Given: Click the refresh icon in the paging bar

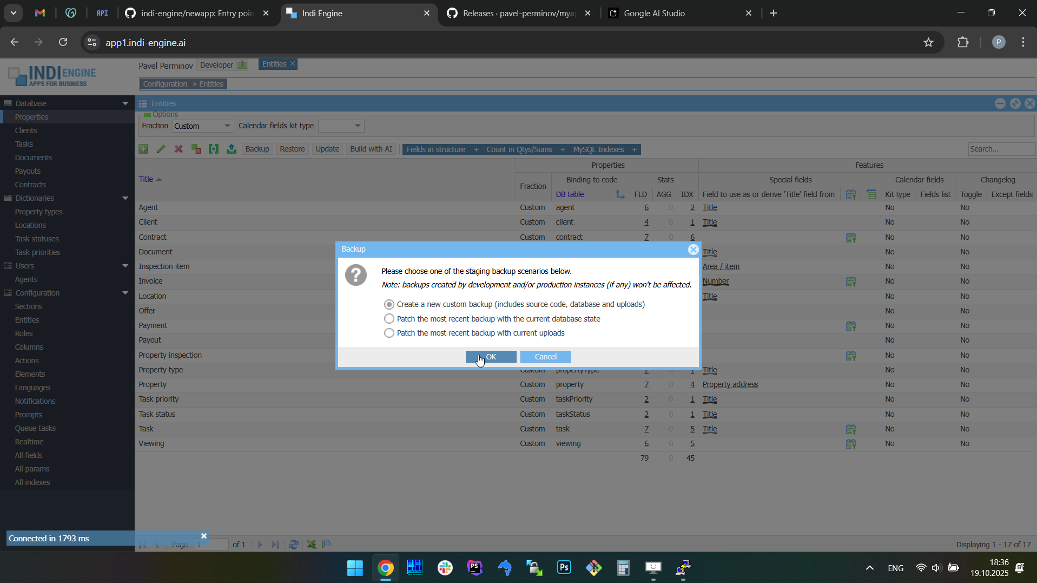Looking at the screenshot, I should pyautogui.click(x=294, y=545).
